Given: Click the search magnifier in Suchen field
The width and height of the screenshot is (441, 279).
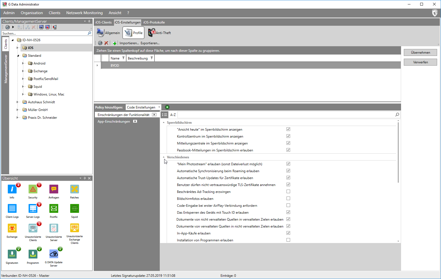Looking at the screenshot, I should 89,33.
